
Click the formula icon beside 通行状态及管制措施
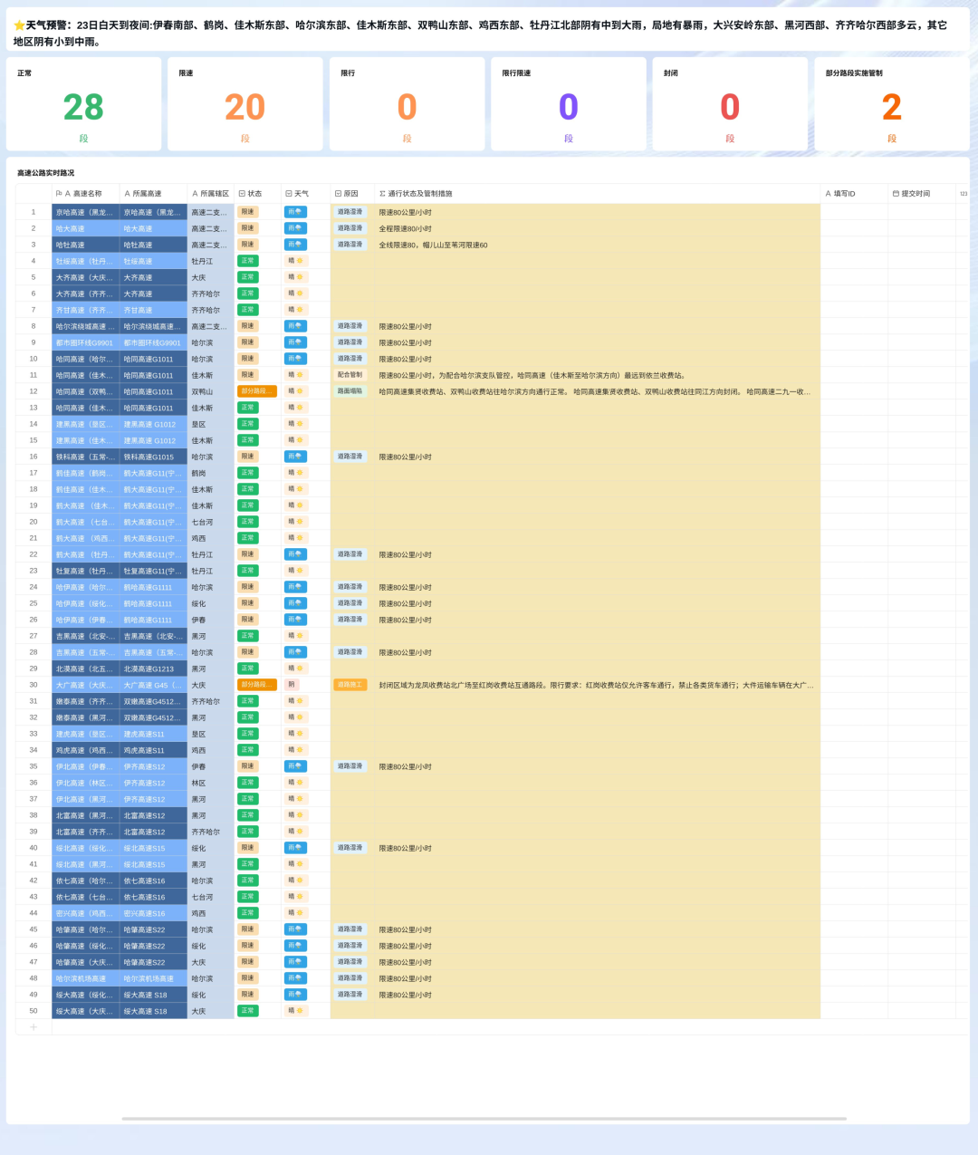pyautogui.click(x=382, y=194)
